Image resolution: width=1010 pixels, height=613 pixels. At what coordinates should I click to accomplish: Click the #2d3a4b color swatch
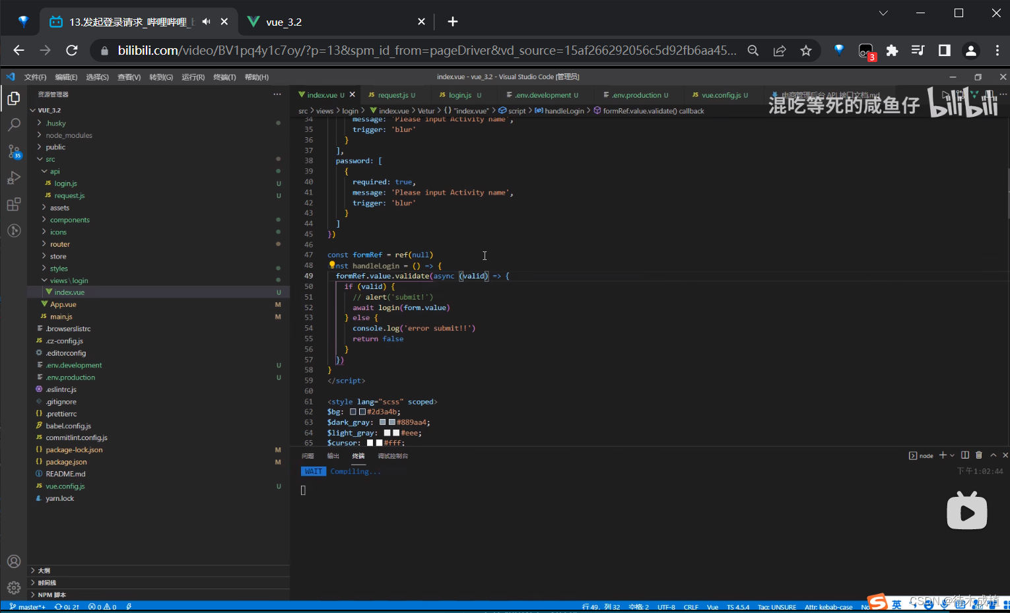pos(362,412)
